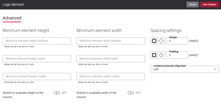Switch to the Advanced tab

click(x=12, y=18)
